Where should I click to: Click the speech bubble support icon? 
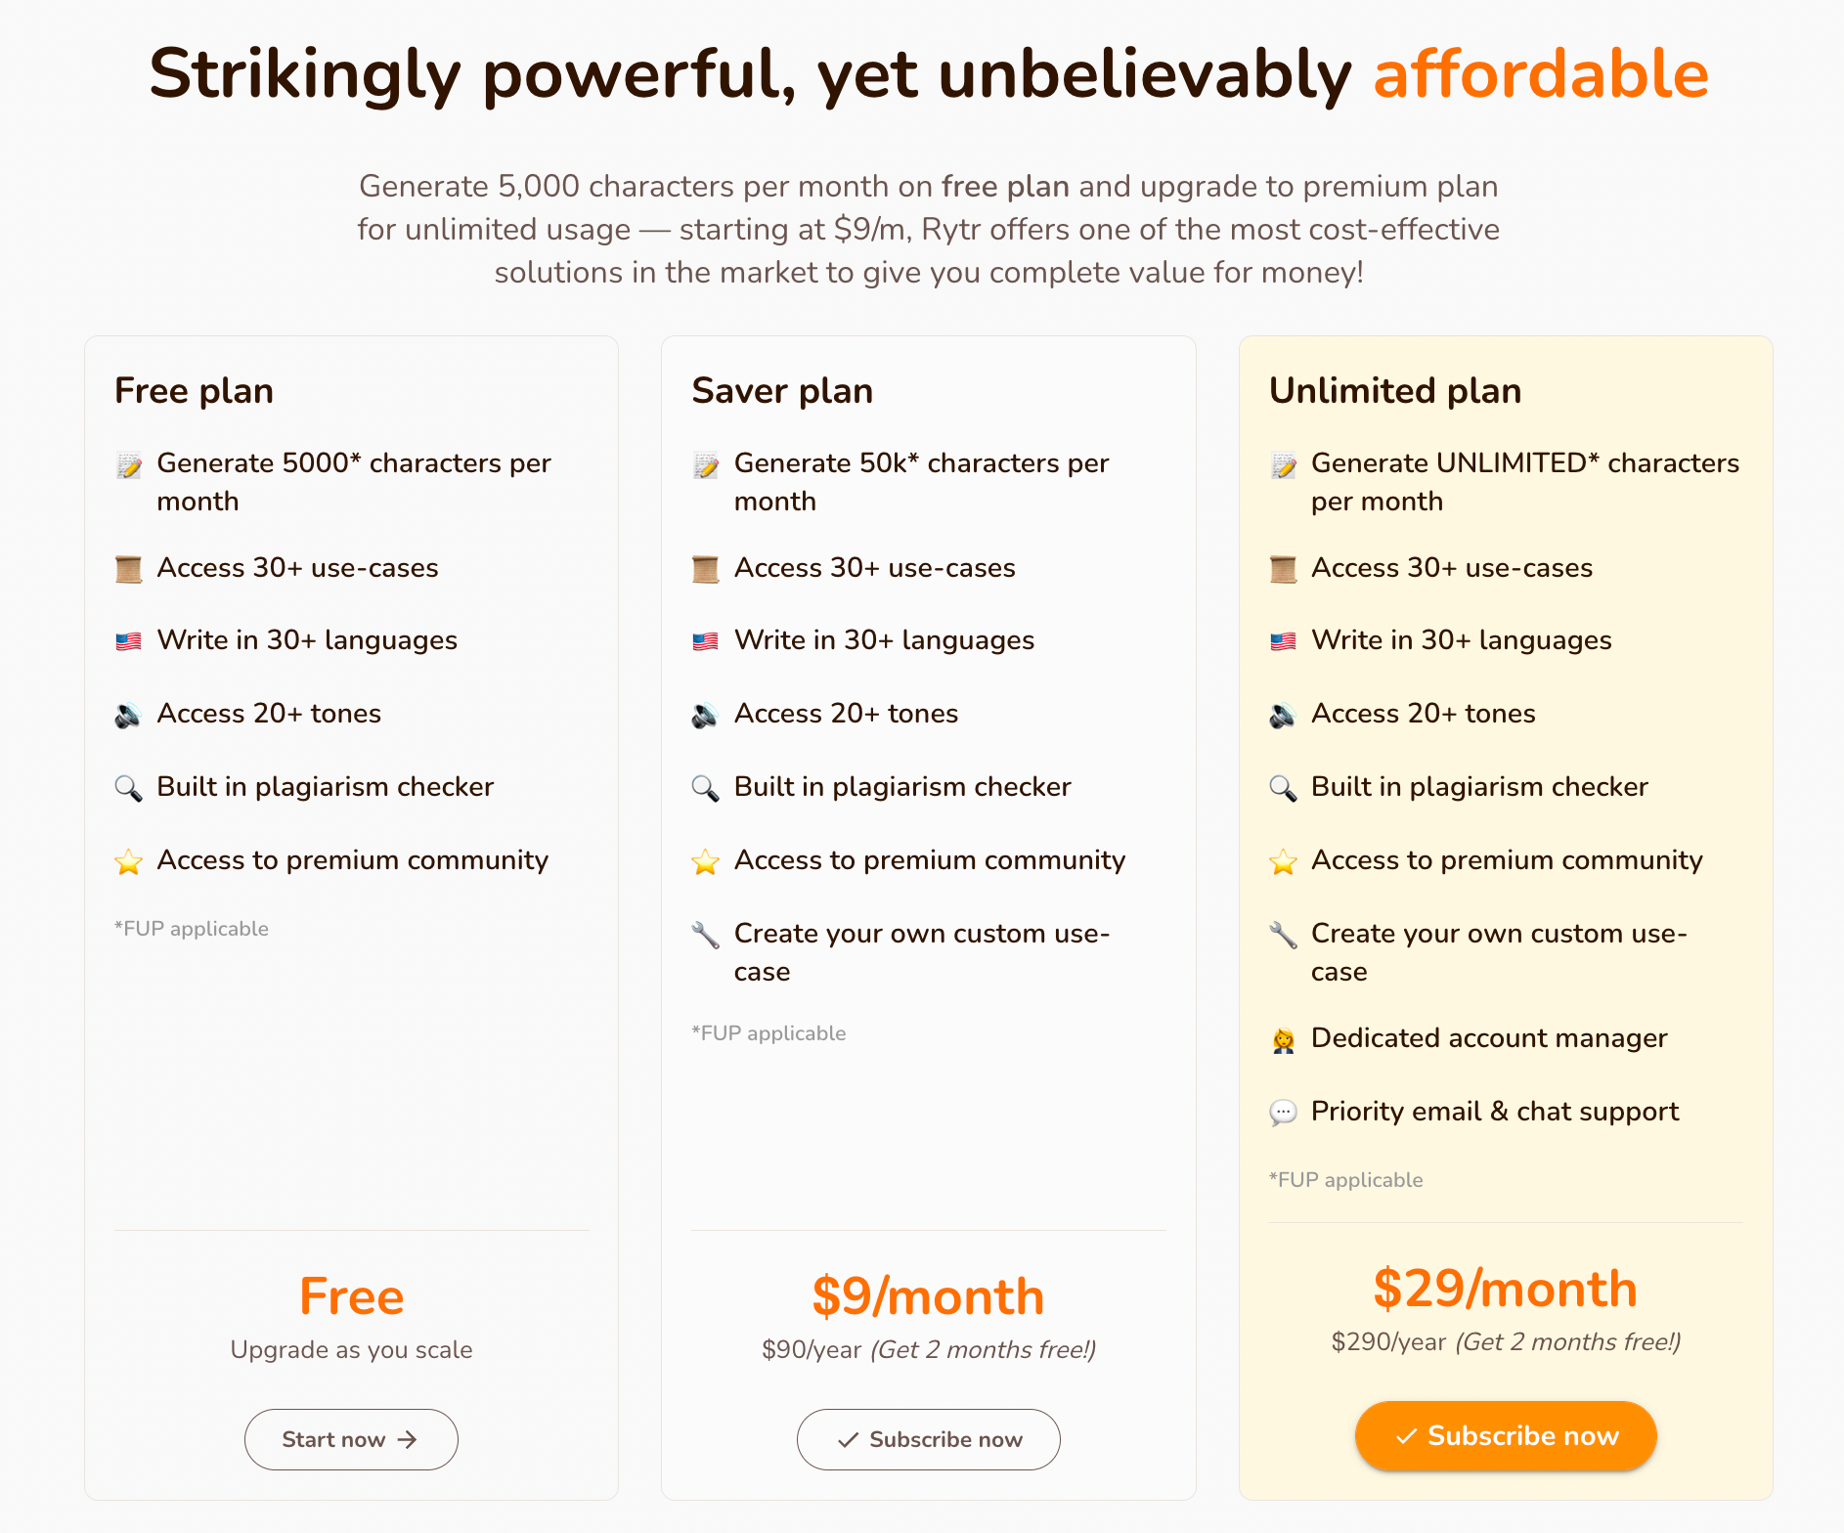coord(1283,1113)
